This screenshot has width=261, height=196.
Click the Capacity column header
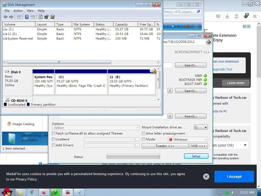126,24
